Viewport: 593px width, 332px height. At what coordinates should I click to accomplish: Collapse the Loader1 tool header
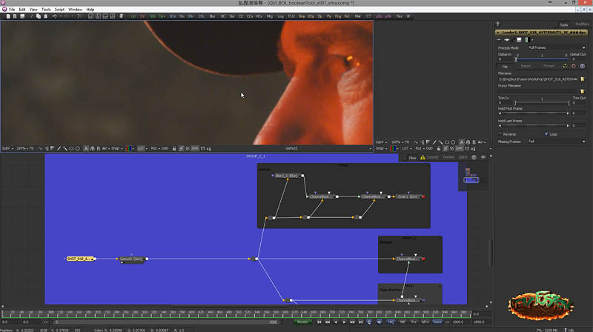coord(498,33)
